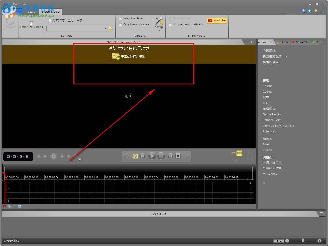Zoom in the timeline with the plus magnifier

tap(9, 206)
